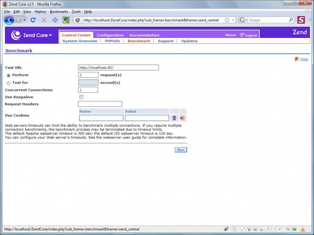Image resolution: width=314 pixels, height=235 pixels.
Task: Open the Updates sub-tab
Action: tap(189, 41)
